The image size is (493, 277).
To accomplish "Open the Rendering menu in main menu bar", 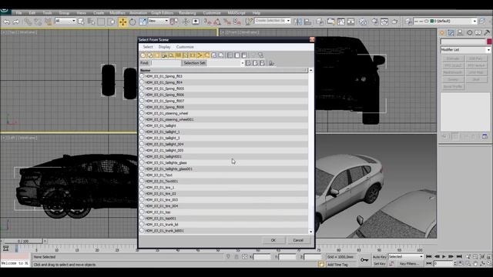I will tap(187, 13).
